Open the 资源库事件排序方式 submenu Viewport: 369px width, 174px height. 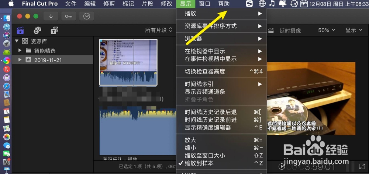tap(221, 26)
